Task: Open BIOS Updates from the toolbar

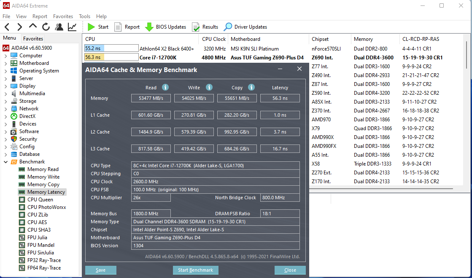Action: click(x=166, y=27)
